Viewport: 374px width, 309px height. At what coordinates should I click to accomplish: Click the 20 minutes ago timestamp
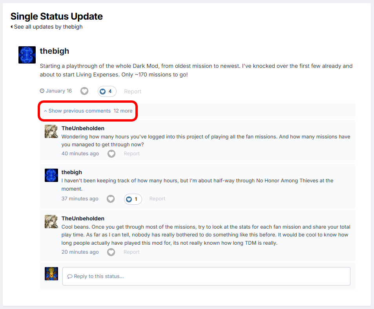coord(80,252)
